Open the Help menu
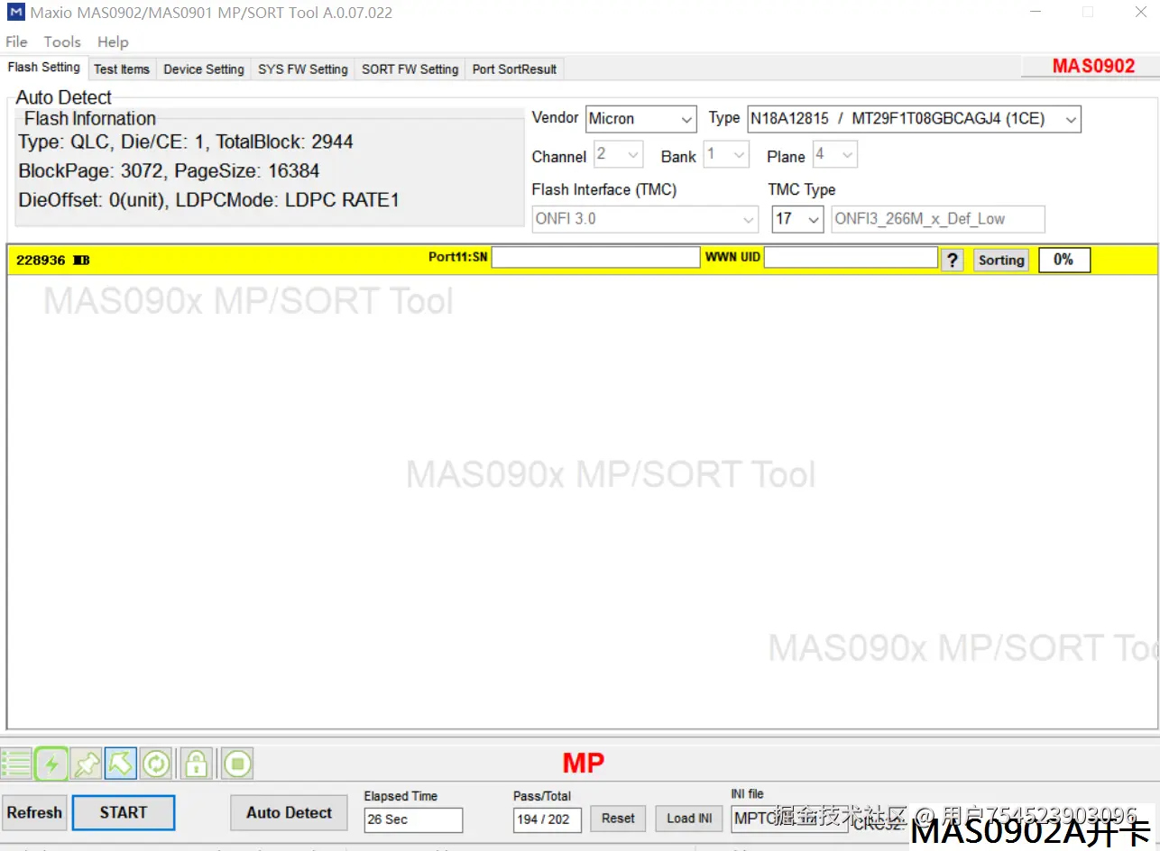 (113, 41)
